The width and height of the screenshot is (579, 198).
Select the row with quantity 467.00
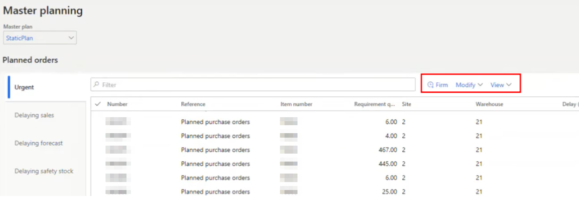point(334,150)
